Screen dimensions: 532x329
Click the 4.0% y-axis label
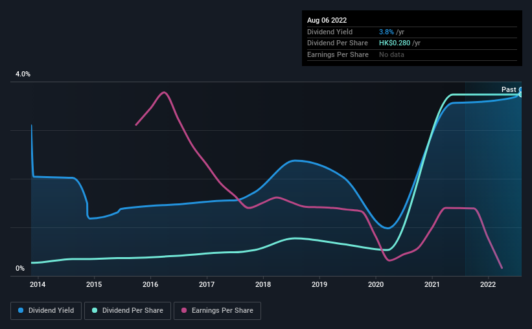pyautogui.click(x=23, y=74)
